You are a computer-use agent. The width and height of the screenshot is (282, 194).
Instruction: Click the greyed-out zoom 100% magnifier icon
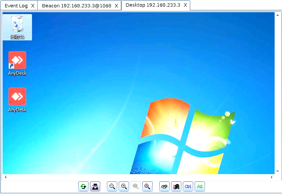point(136,187)
